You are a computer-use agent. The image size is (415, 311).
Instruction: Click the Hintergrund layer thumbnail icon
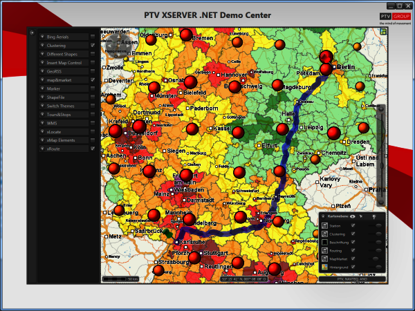click(x=324, y=267)
